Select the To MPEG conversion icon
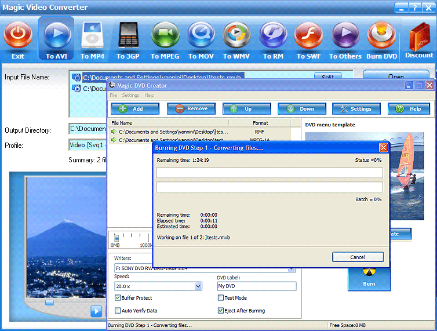 pos(166,36)
